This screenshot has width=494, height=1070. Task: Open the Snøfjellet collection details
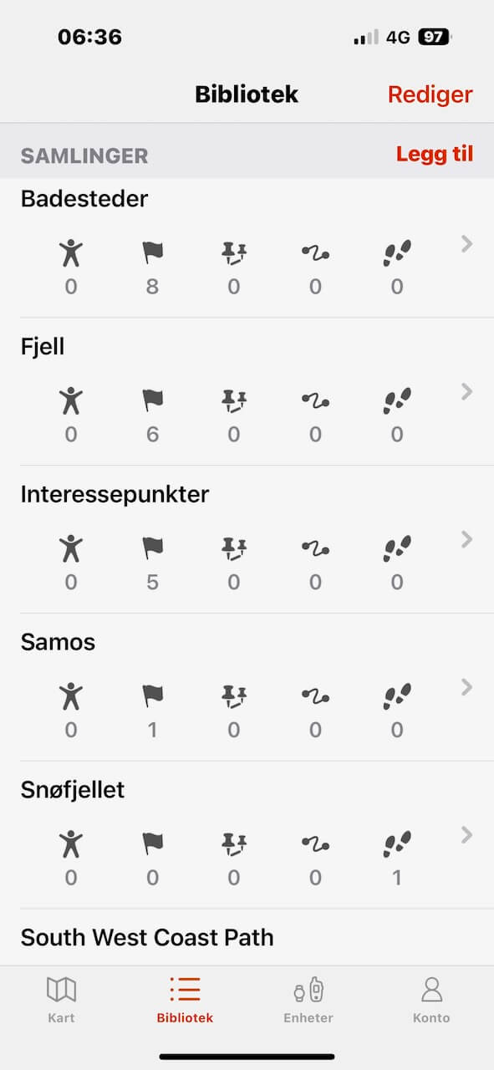pos(466,835)
